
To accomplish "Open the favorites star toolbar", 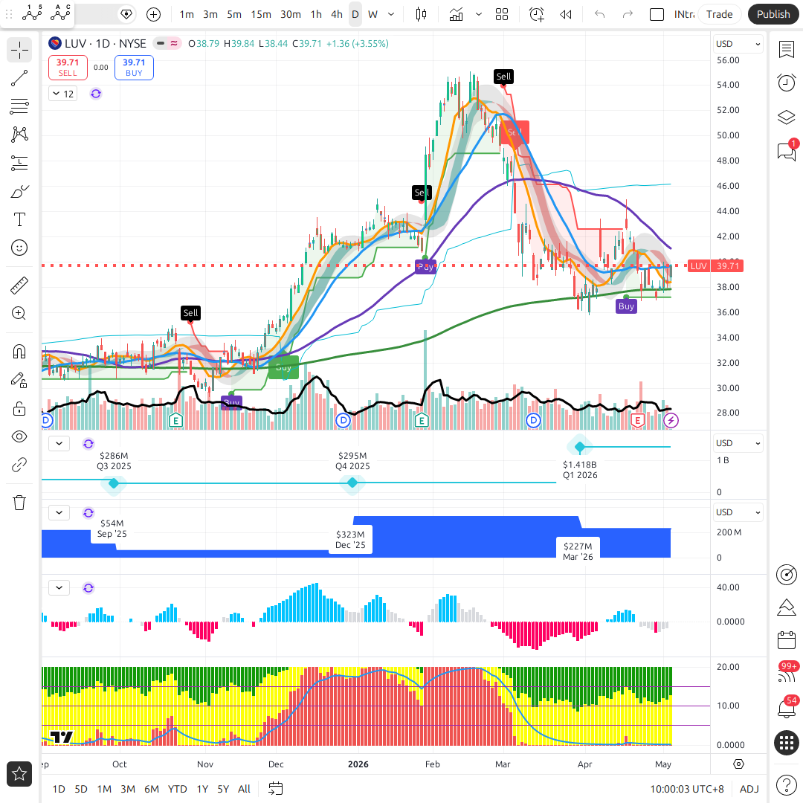I will click(19, 773).
